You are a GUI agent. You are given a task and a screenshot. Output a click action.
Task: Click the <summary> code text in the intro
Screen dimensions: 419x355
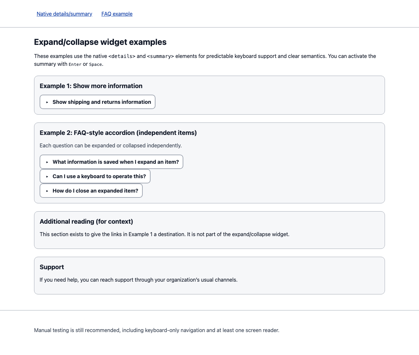(x=160, y=56)
